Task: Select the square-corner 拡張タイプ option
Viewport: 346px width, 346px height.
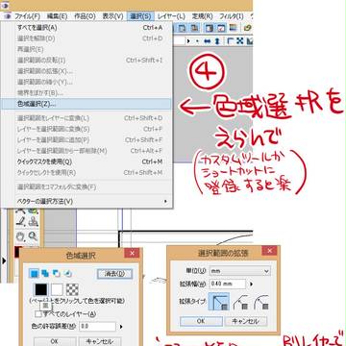Action: click(x=219, y=302)
